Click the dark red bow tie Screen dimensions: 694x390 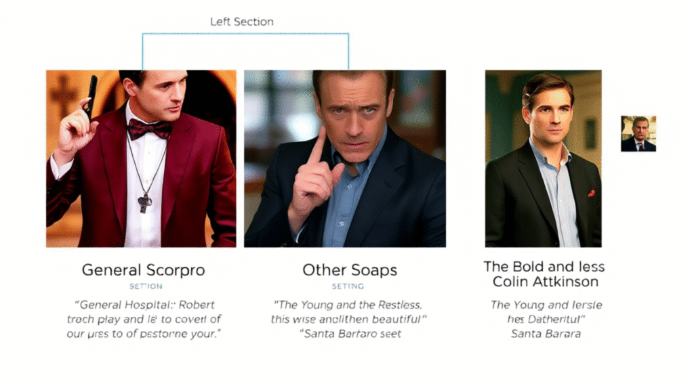pyautogui.click(x=149, y=129)
